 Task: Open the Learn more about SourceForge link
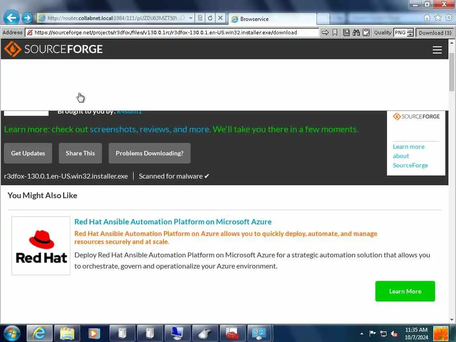point(410,156)
